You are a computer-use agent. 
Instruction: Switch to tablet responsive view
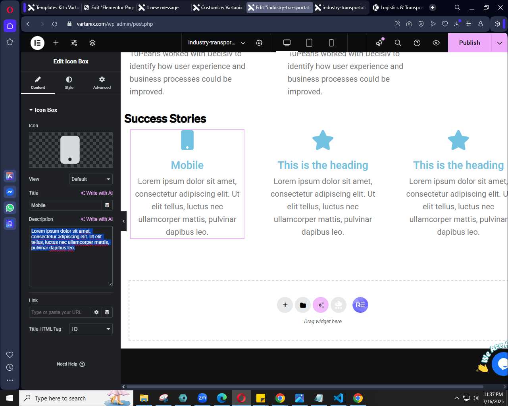click(309, 43)
